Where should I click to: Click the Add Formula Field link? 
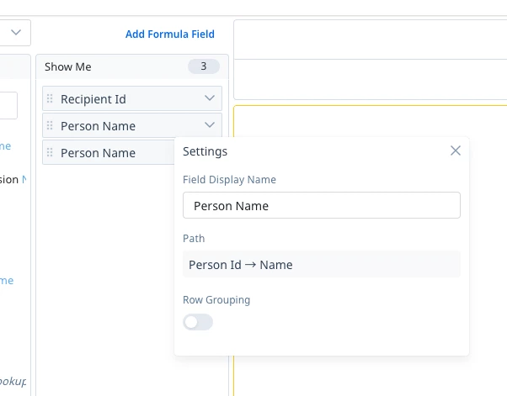pos(170,34)
